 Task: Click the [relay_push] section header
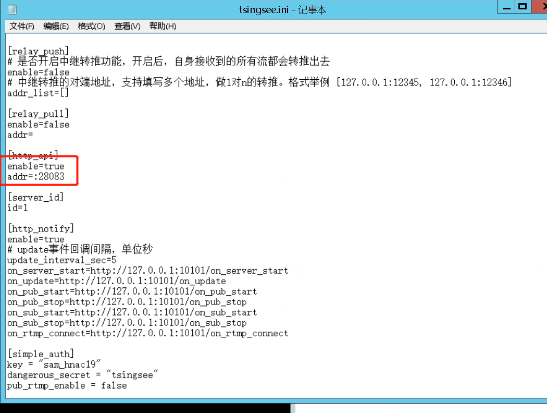tap(39, 51)
